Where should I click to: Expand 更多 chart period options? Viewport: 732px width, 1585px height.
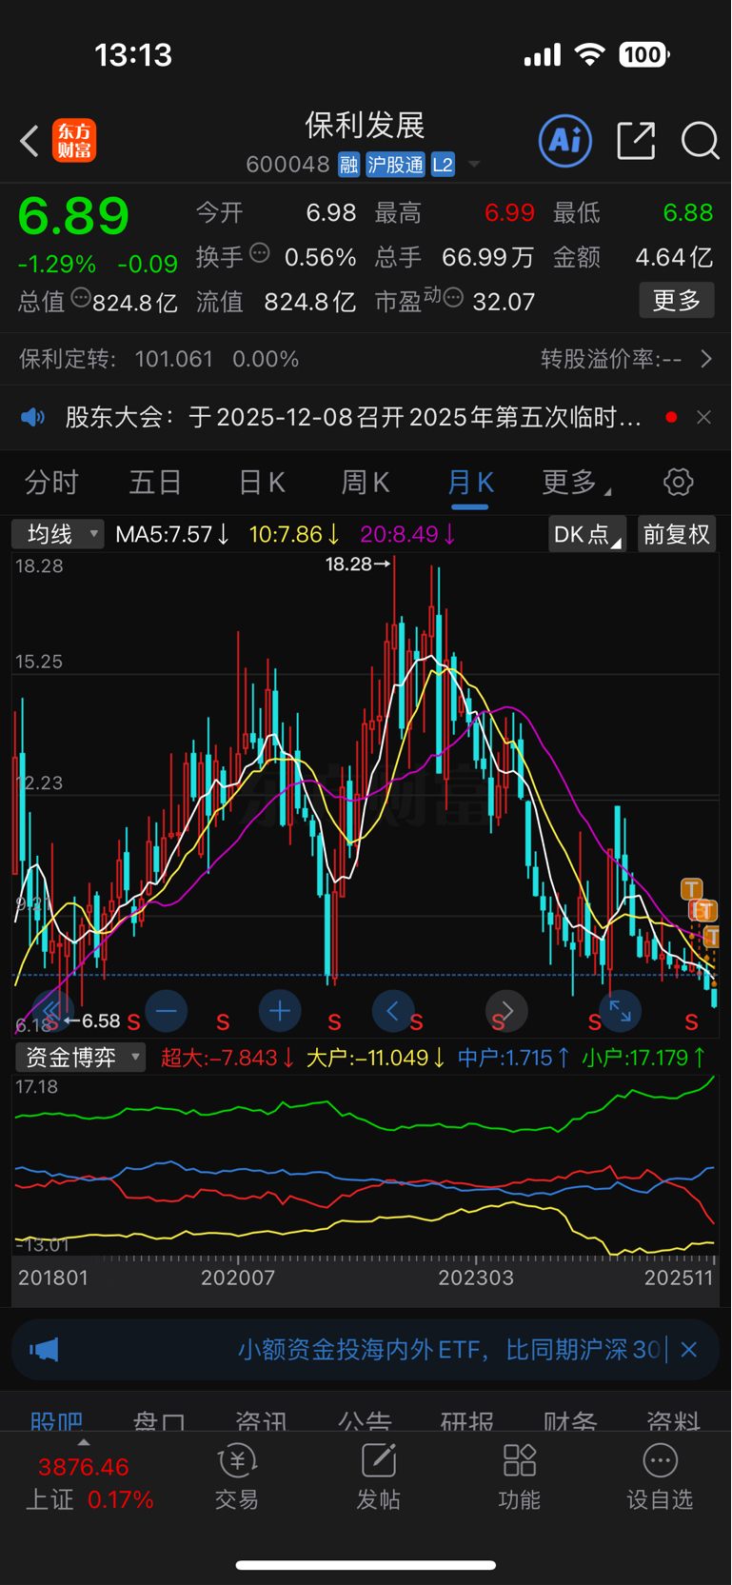[x=576, y=483]
